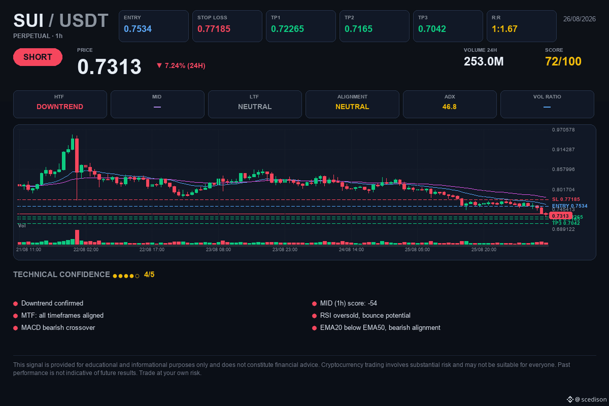Click the PERPETUAL · 1h subtitle
The width and height of the screenshot is (609, 406).
click(38, 36)
